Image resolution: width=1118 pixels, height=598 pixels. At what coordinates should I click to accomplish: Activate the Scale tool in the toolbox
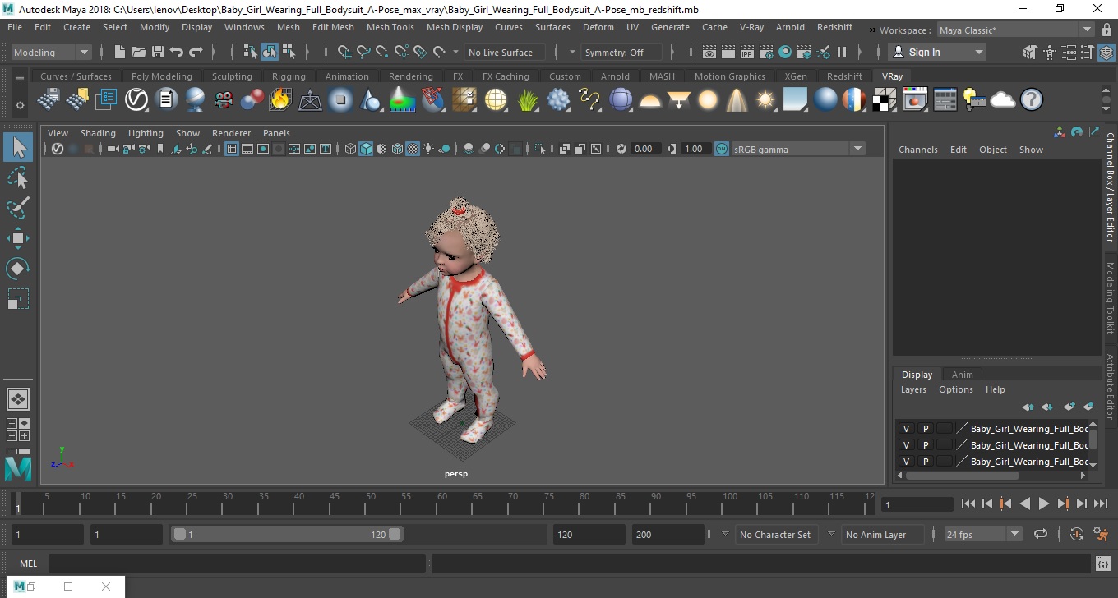18,298
